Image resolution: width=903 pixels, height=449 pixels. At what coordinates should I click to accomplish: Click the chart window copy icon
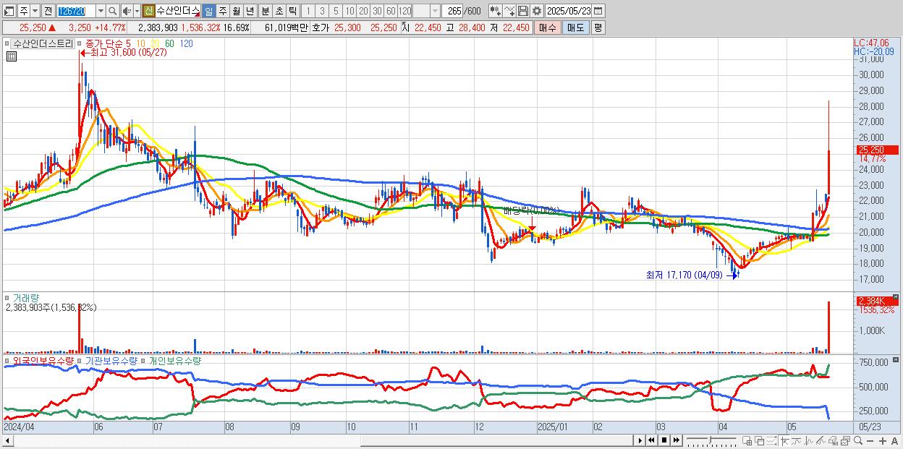point(845,440)
